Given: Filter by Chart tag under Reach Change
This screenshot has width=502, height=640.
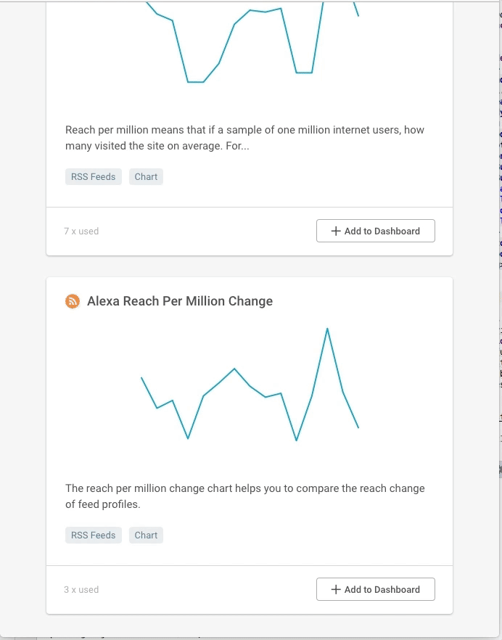Looking at the screenshot, I should (146, 535).
